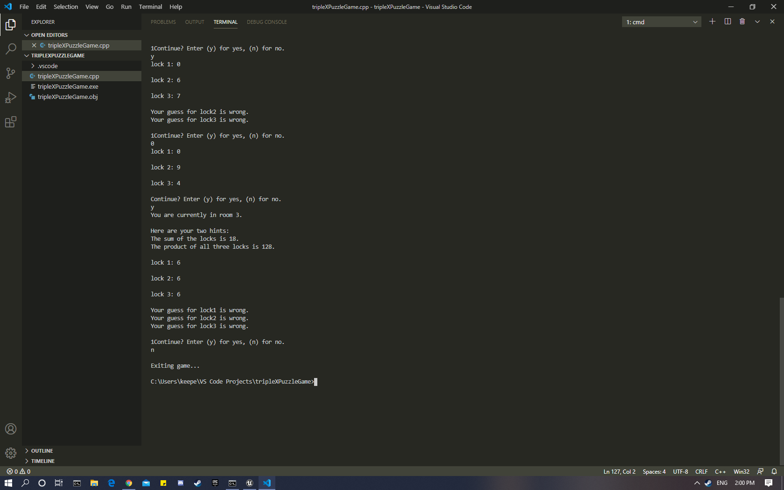Viewport: 784px width, 490px height.
Task: Open the terminal selector dropdown '1: cmd'
Action: (x=661, y=22)
